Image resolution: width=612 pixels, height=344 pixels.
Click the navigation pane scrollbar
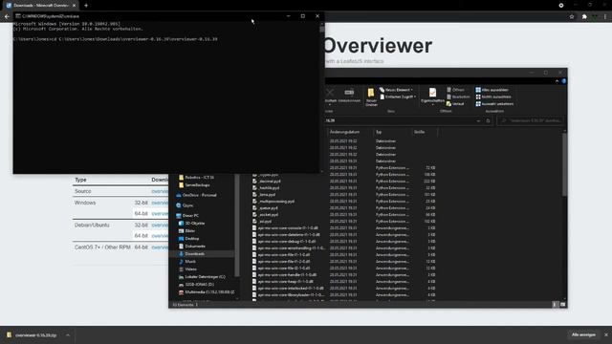tap(237, 225)
